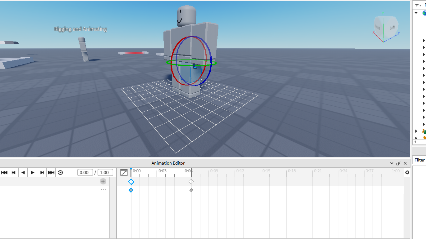Click the end time 1:00 field
This screenshot has width=426, height=239.
(104, 173)
